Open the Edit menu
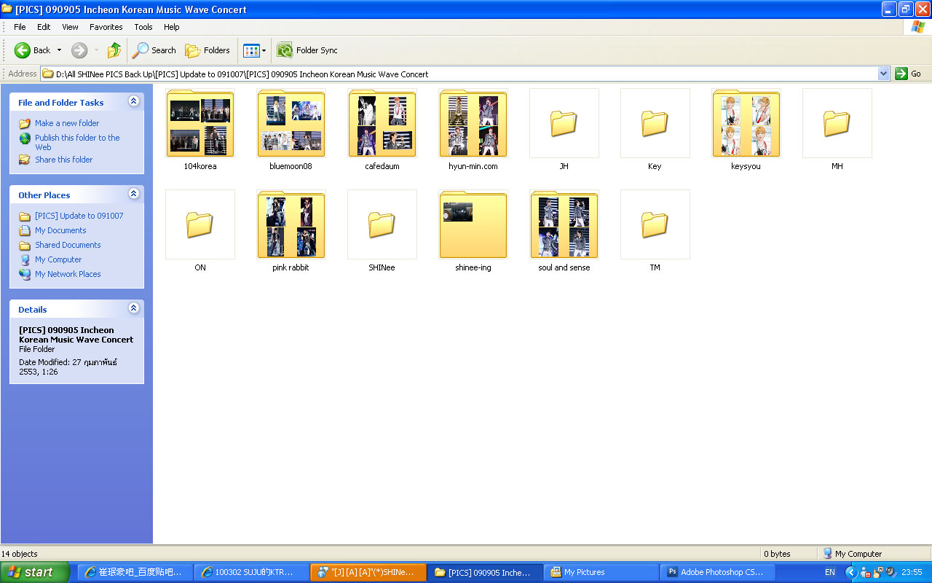The width and height of the screenshot is (932, 583). (44, 27)
